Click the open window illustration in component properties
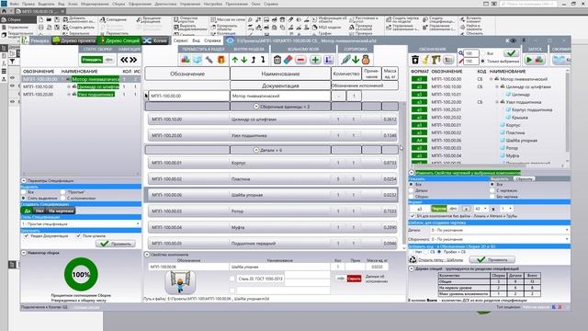 pos(180,282)
